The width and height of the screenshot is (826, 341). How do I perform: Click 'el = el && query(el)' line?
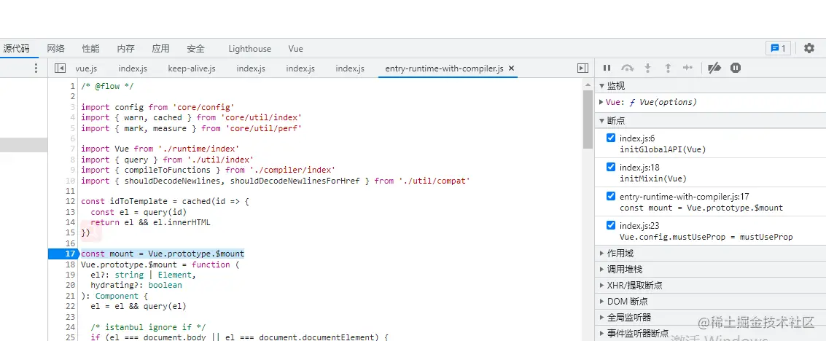coord(139,306)
